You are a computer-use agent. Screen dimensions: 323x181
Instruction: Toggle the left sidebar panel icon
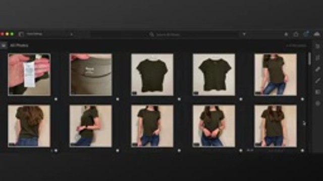21,34
